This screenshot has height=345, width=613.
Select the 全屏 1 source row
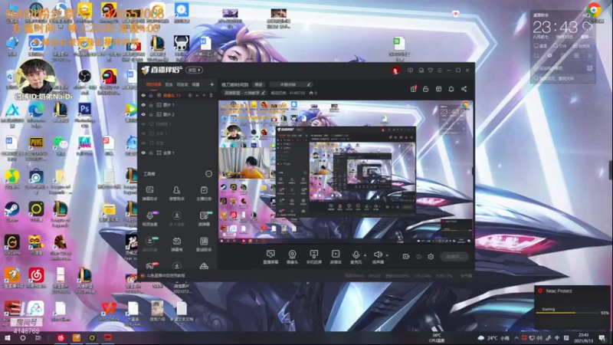tap(178, 153)
